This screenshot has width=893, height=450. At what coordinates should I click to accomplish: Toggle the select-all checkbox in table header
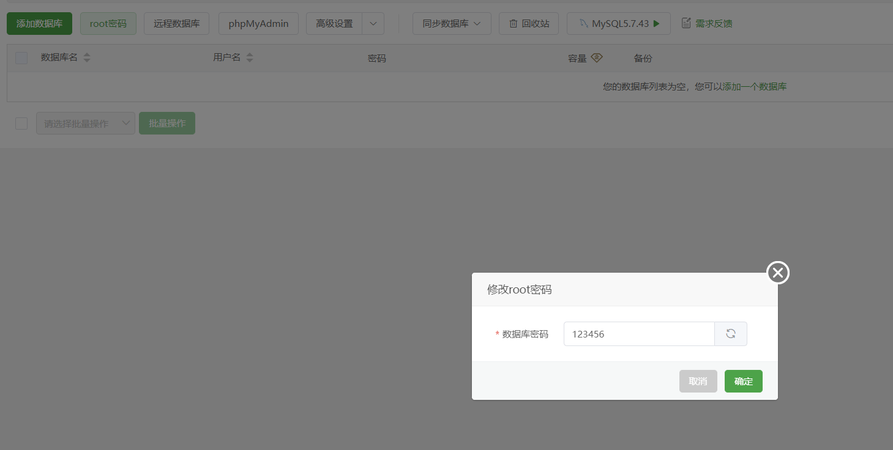pyautogui.click(x=21, y=58)
